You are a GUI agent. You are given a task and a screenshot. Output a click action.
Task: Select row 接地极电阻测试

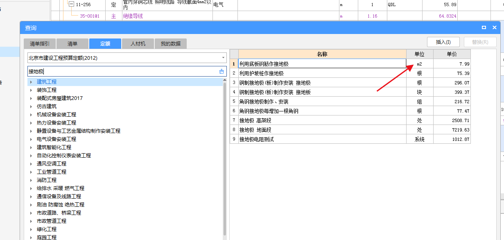click(x=322, y=139)
